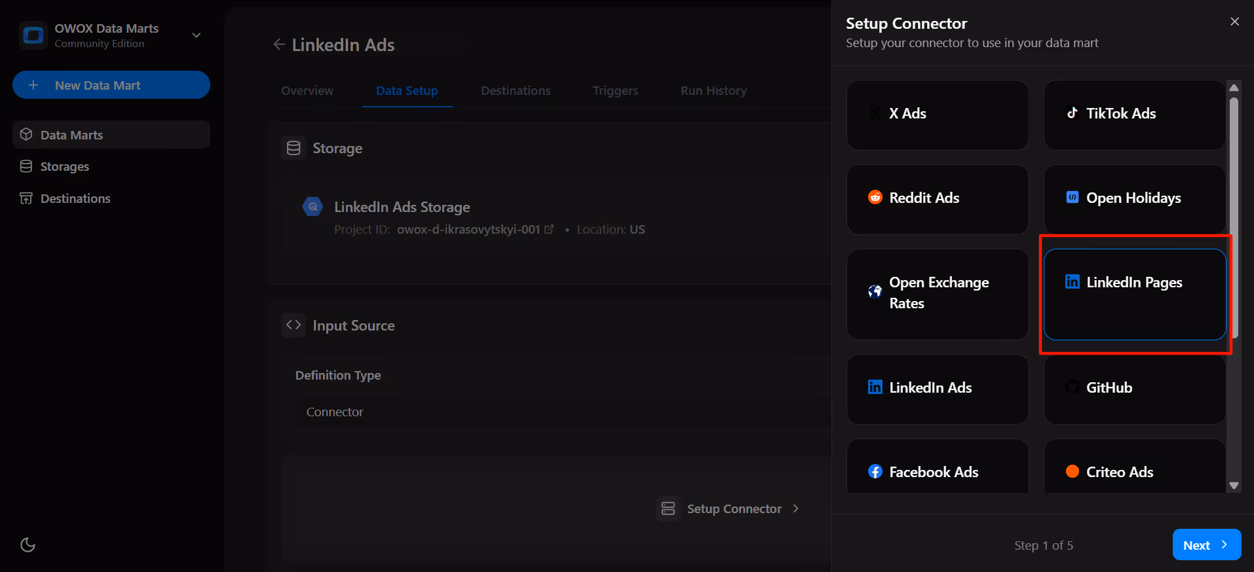Switch to the Triggers tab

point(615,91)
